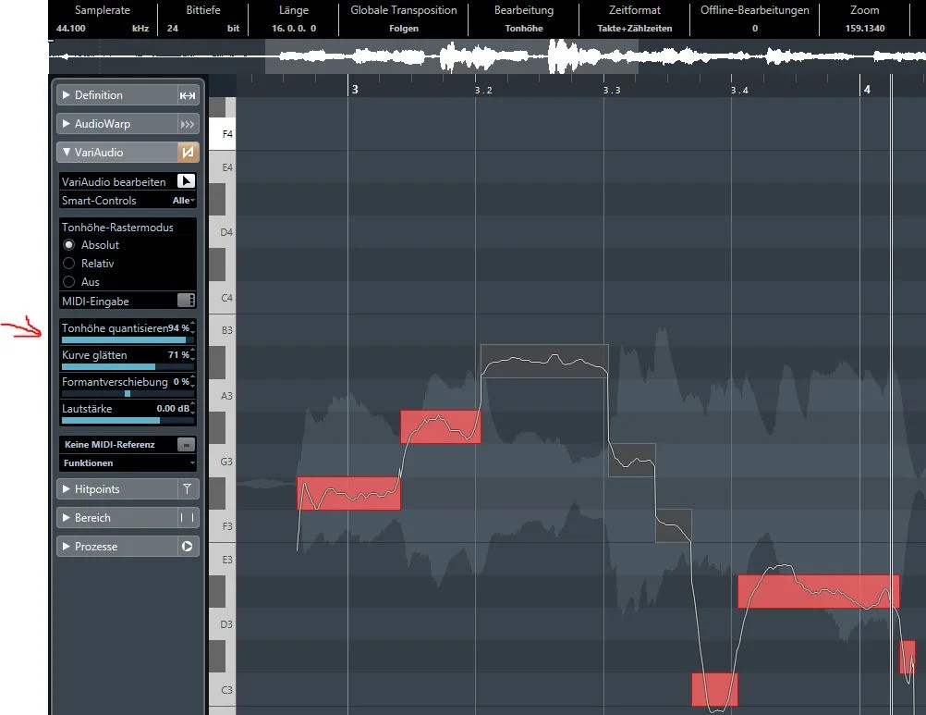Click the Länge 16.0.0.0 value
The width and height of the screenshot is (926, 715).
pos(294,29)
